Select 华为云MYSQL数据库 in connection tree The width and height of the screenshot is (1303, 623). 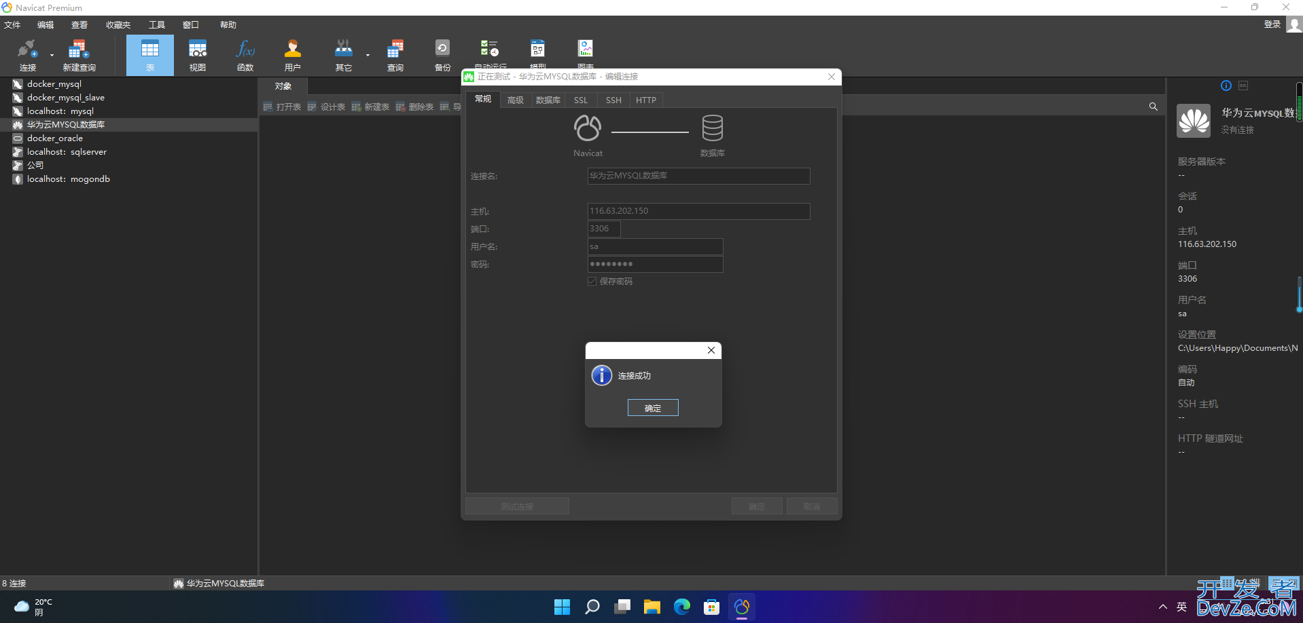[65, 125]
